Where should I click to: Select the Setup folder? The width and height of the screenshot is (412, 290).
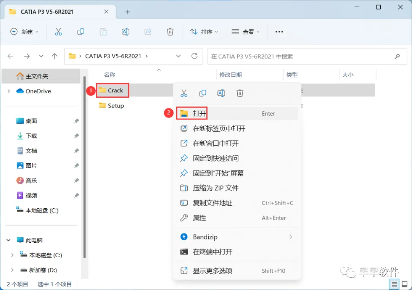[x=111, y=106]
